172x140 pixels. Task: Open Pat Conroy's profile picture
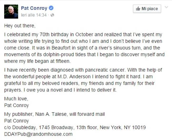[11, 11]
